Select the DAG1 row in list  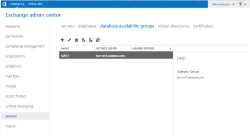(116, 55)
